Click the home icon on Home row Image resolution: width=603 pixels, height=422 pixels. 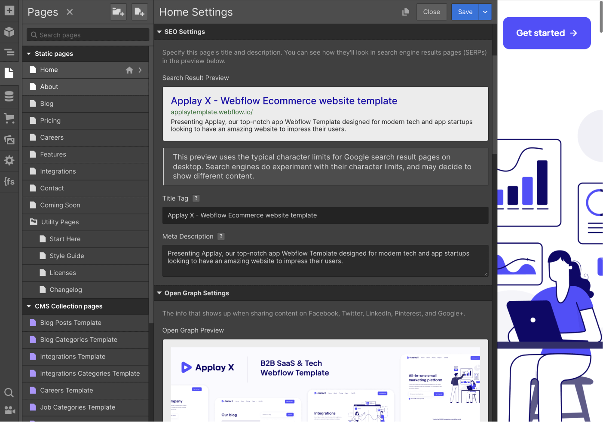[129, 70]
